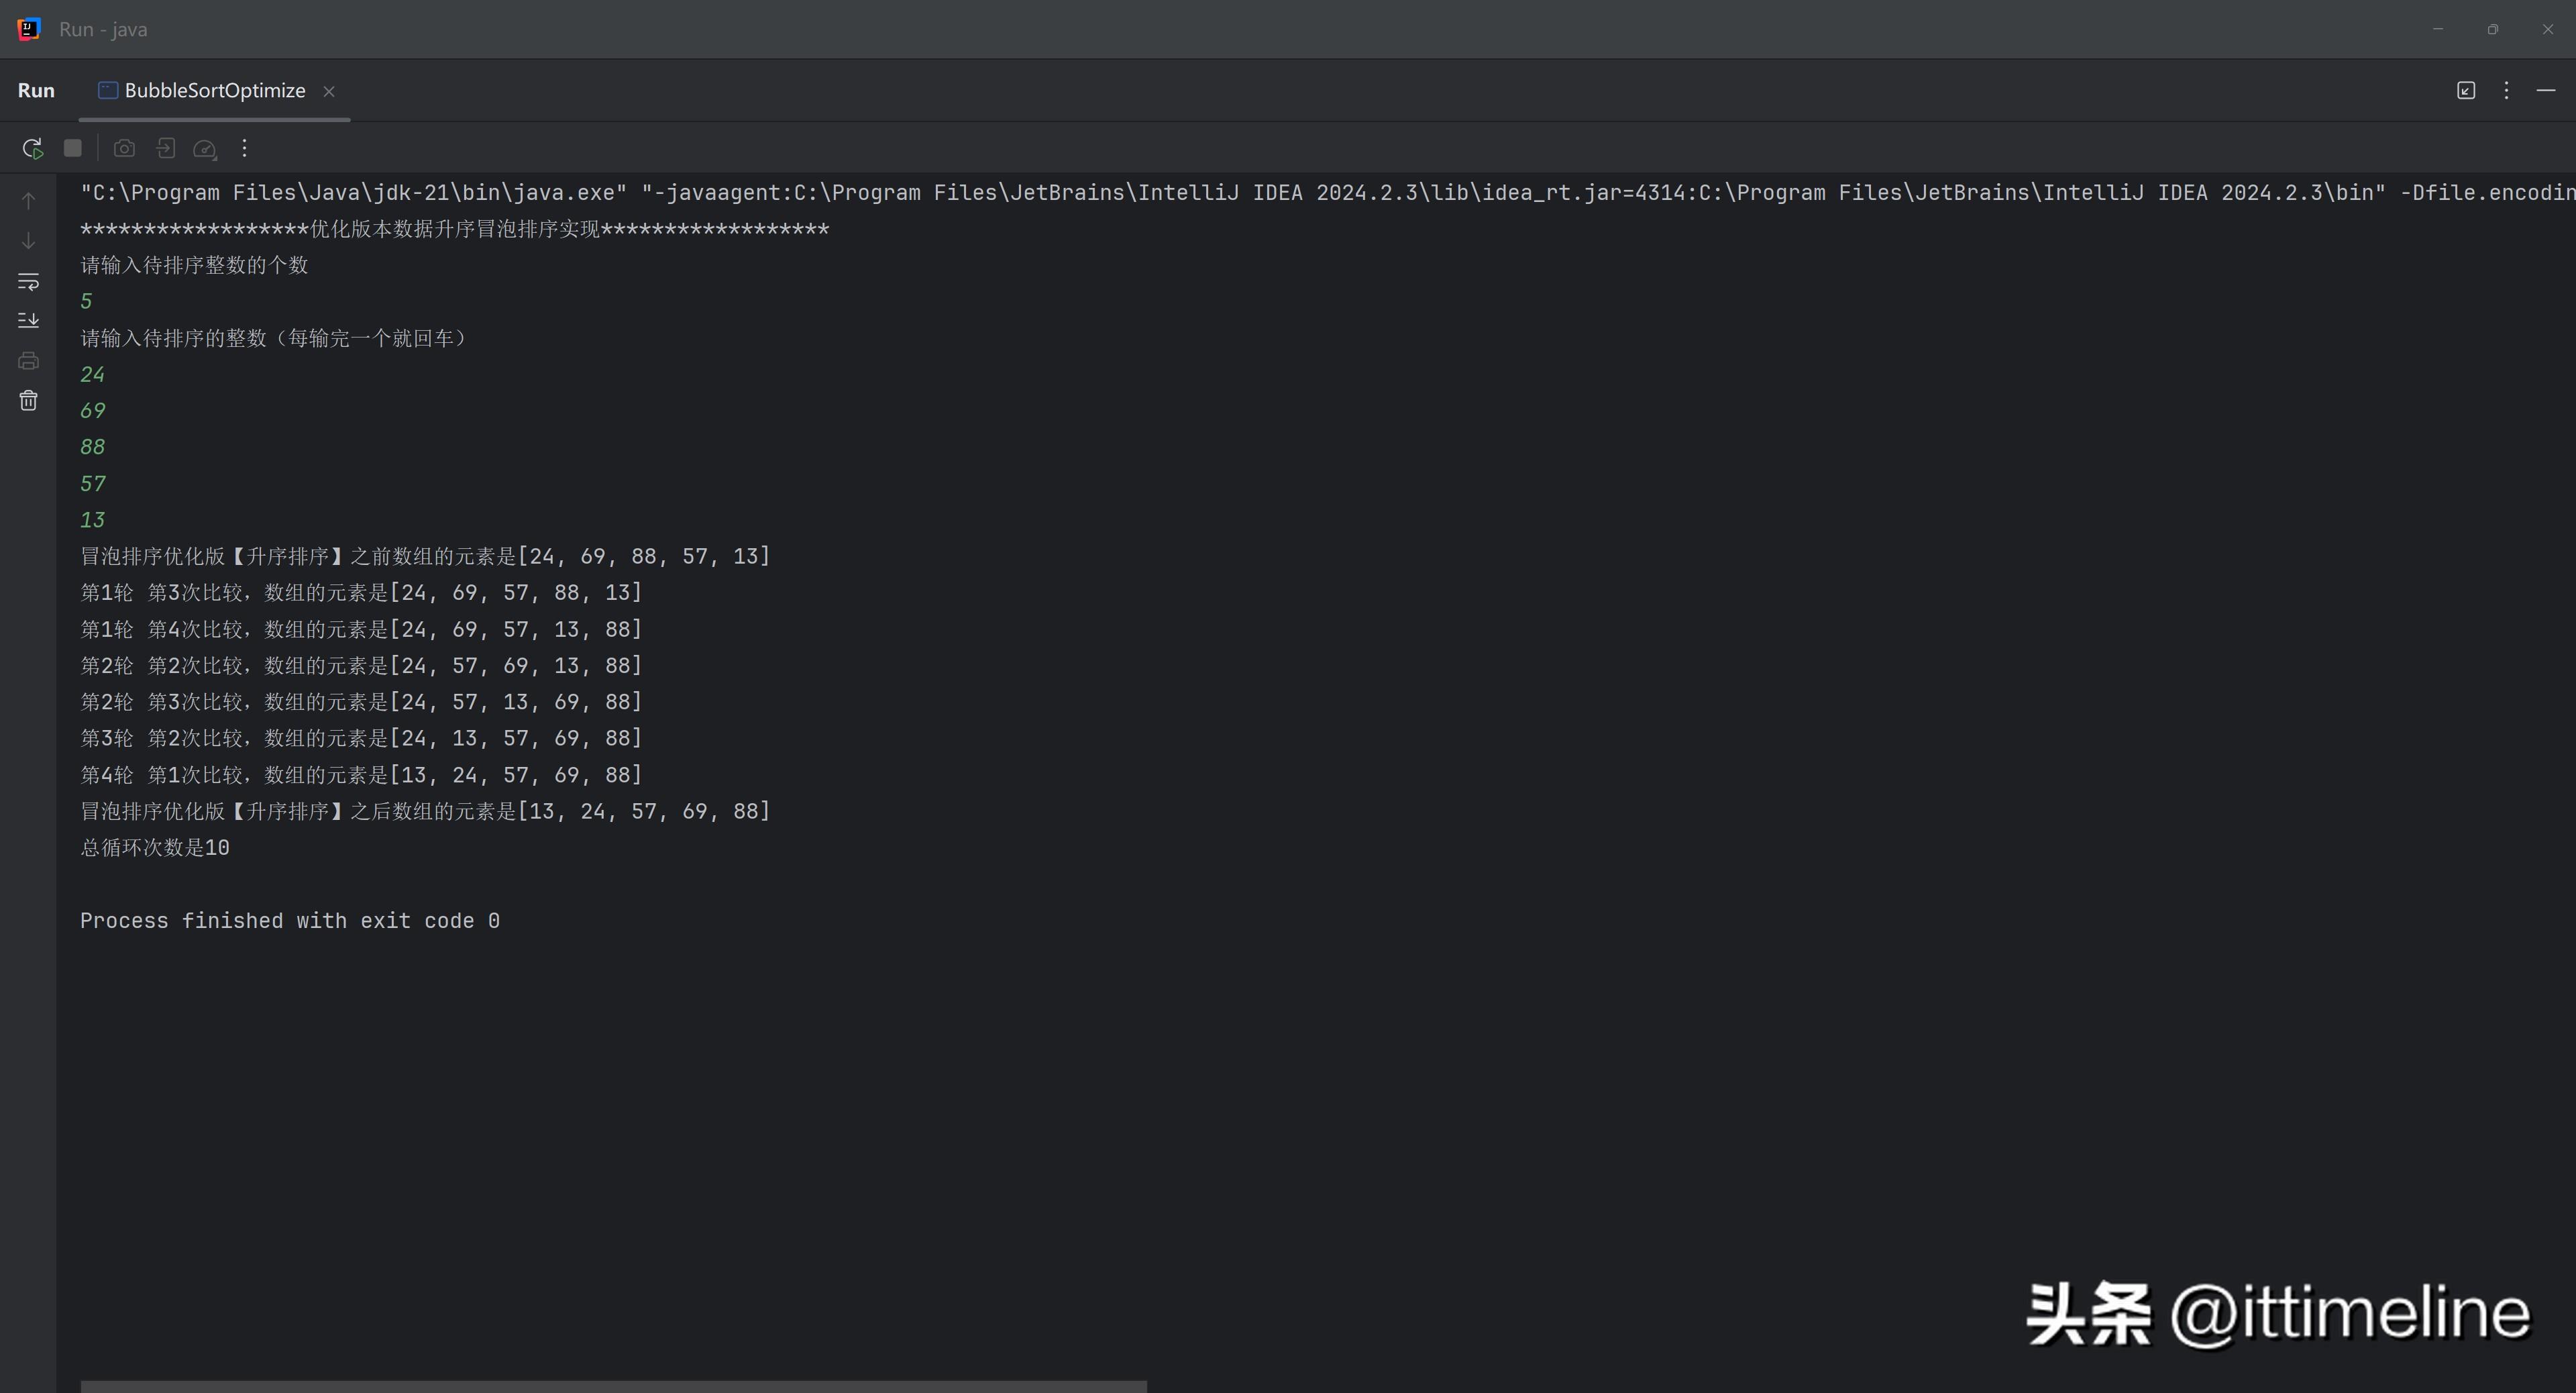Click the IntelliJ logo in title bar
This screenshot has width=2576, height=1393.
coord(29,29)
